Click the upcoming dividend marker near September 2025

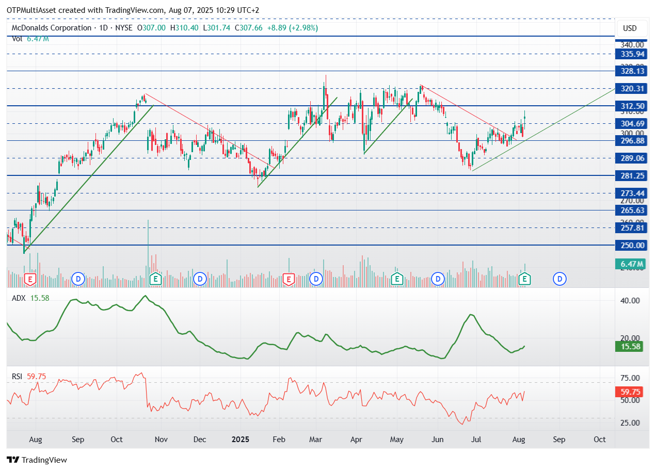coord(560,279)
